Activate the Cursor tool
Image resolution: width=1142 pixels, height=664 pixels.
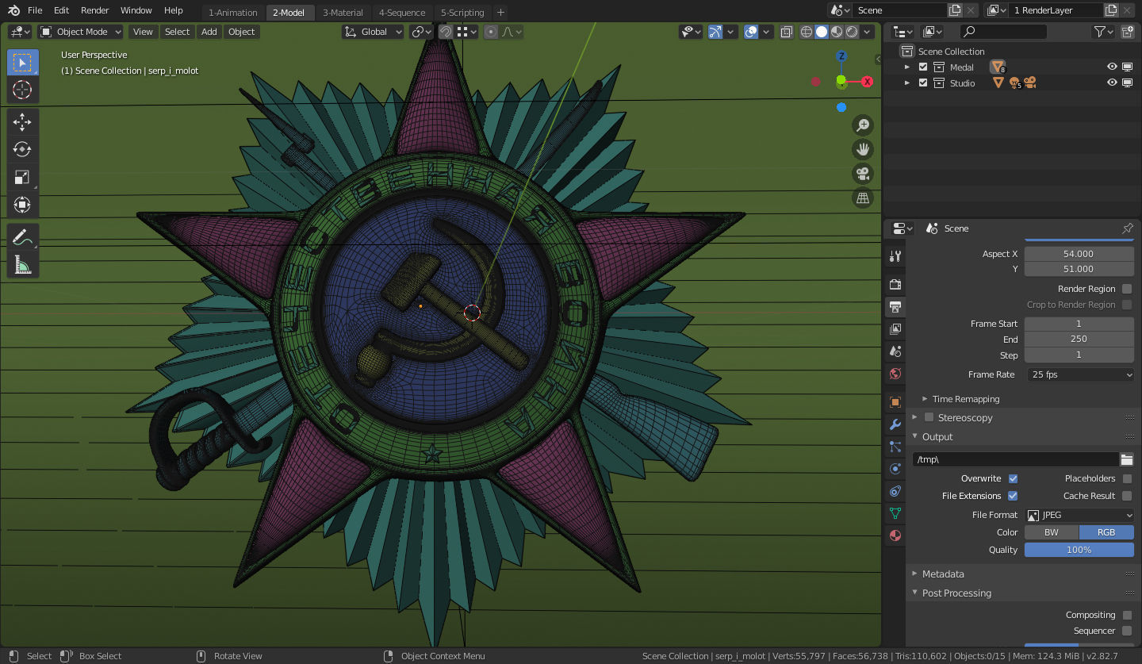(22, 90)
